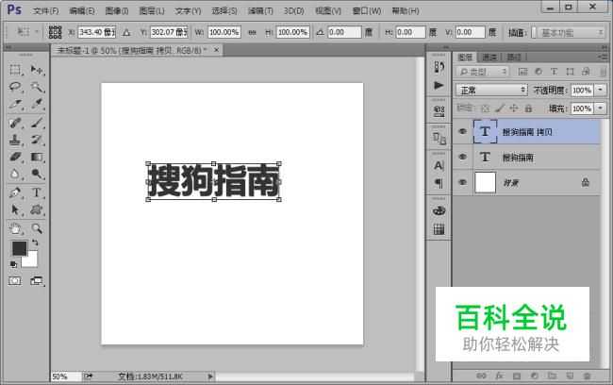613x385 pixels.
Task: Toggle lock all padlock icon
Action: point(528,109)
